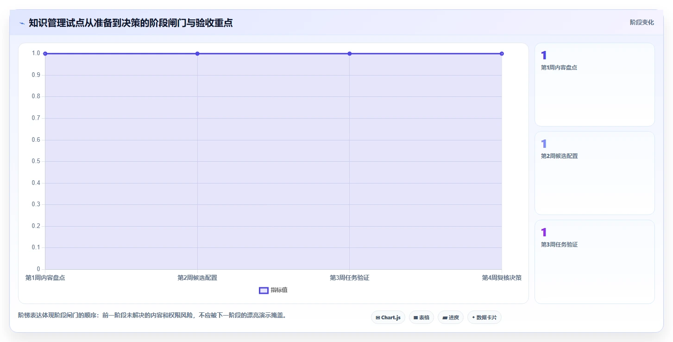Click the footnote text about 阶梯表达
Image resolution: width=673 pixels, height=342 pixels.
(x=152, y=316)
